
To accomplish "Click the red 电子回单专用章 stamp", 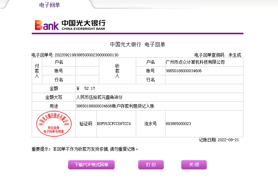I will point(54,124).
